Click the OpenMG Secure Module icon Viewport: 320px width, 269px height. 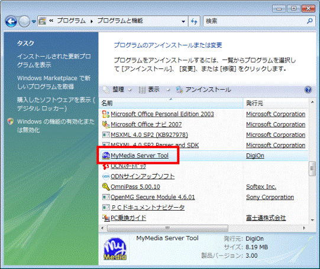point(106,197)
